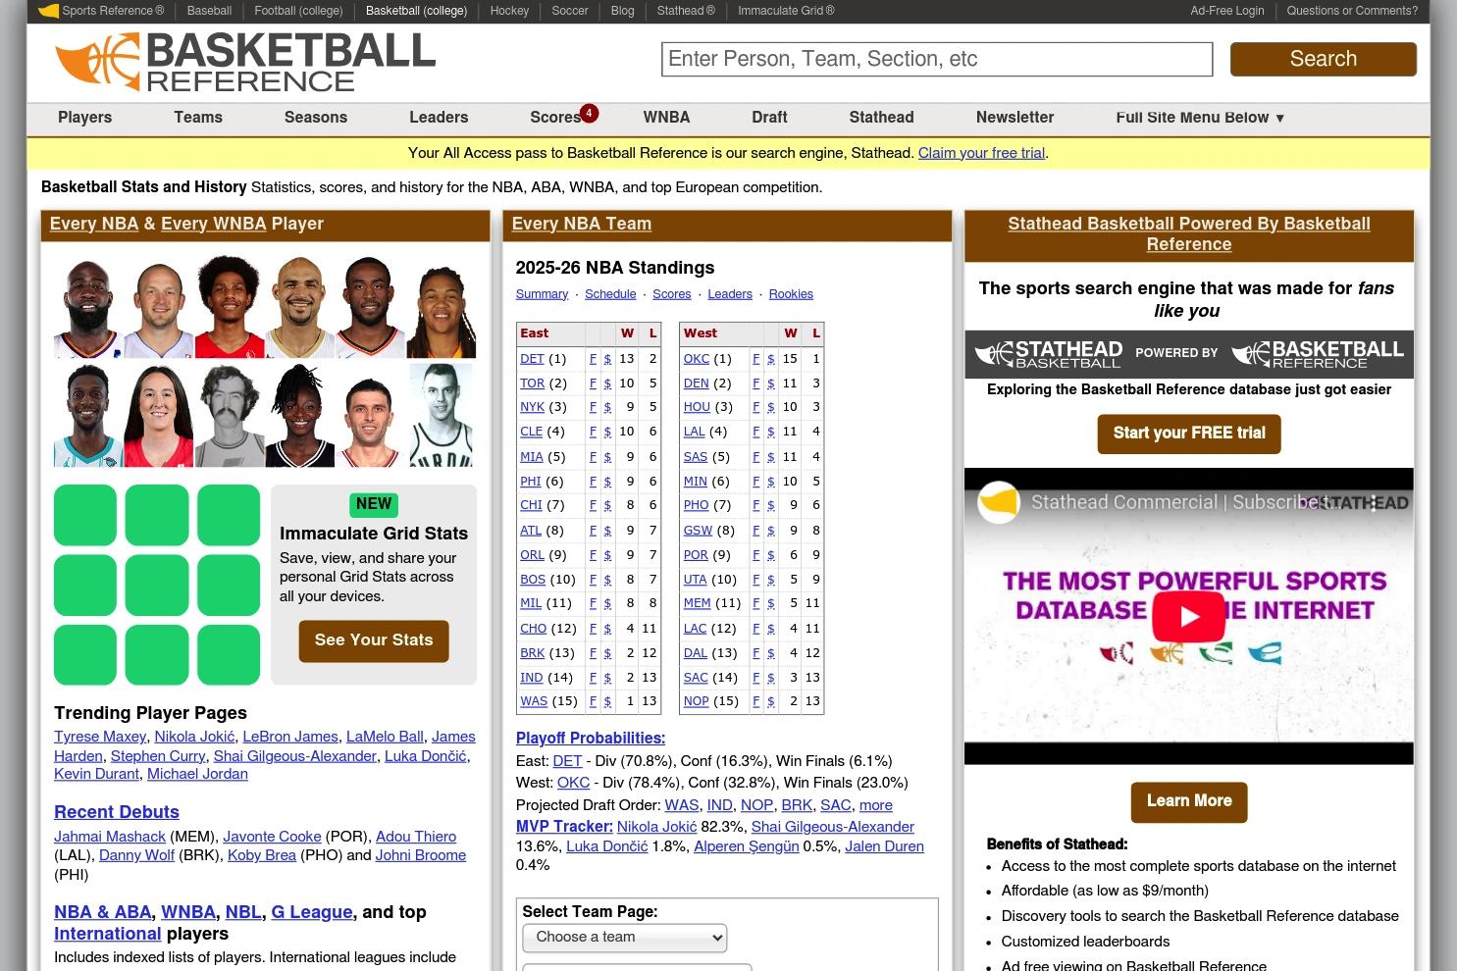Screen dimensions: 1457x971
Task: Open the Players menu
Action: (x=84, y=118)
